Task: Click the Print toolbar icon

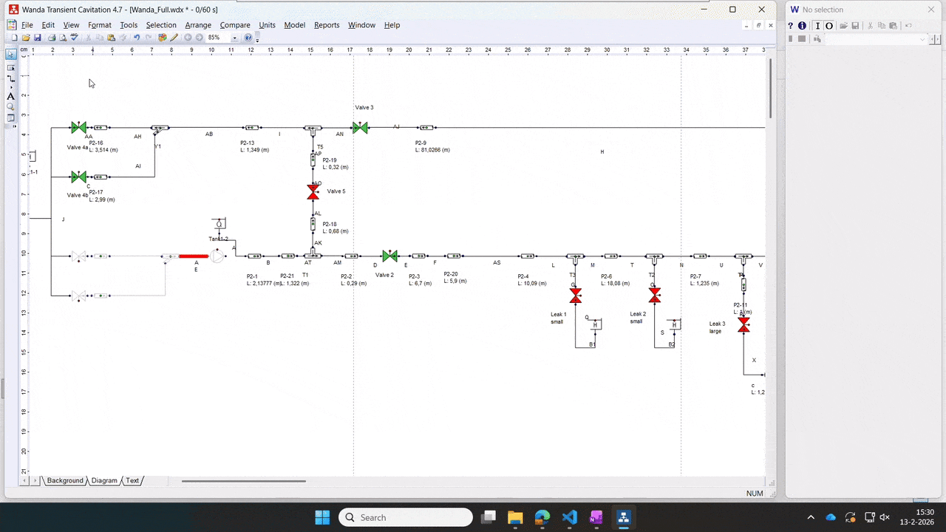Action: pos(52,38)
